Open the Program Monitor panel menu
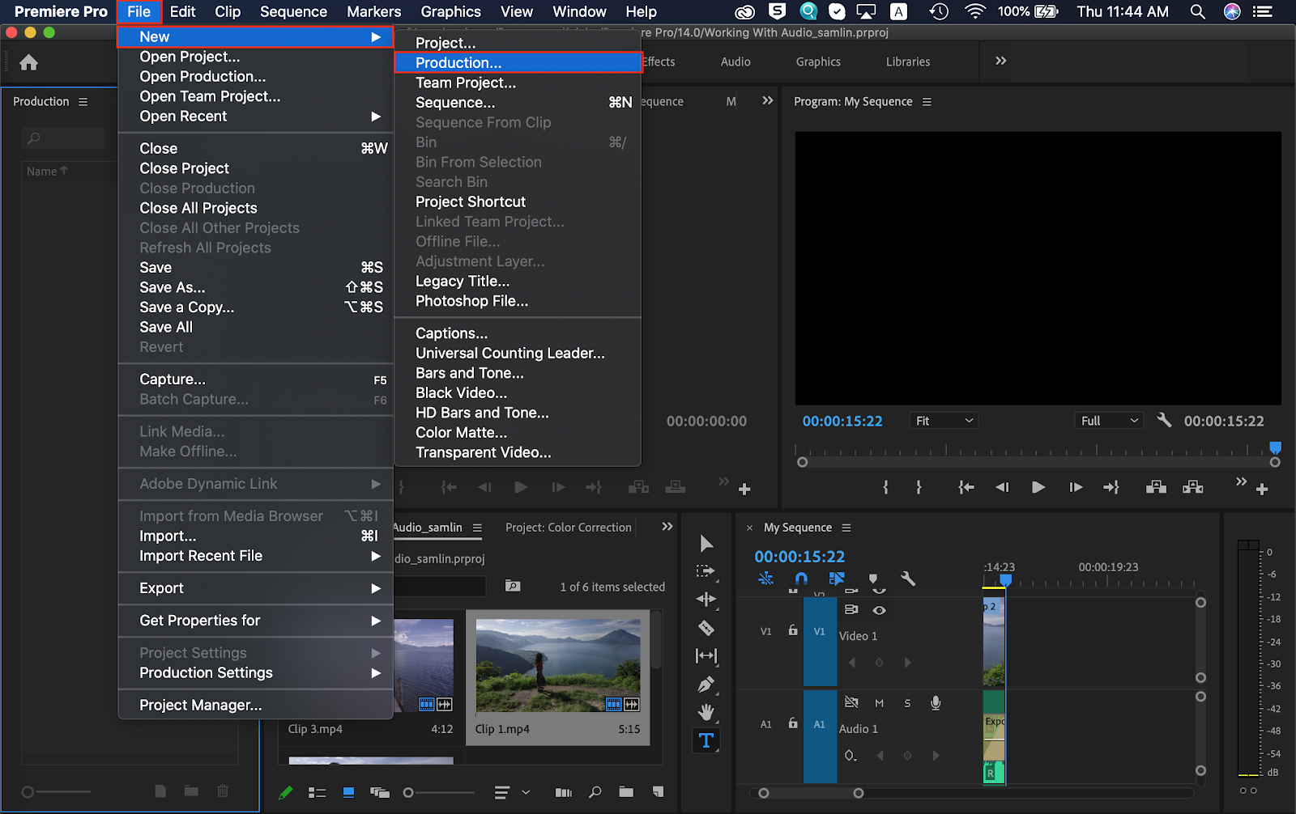 click(927, 102)
